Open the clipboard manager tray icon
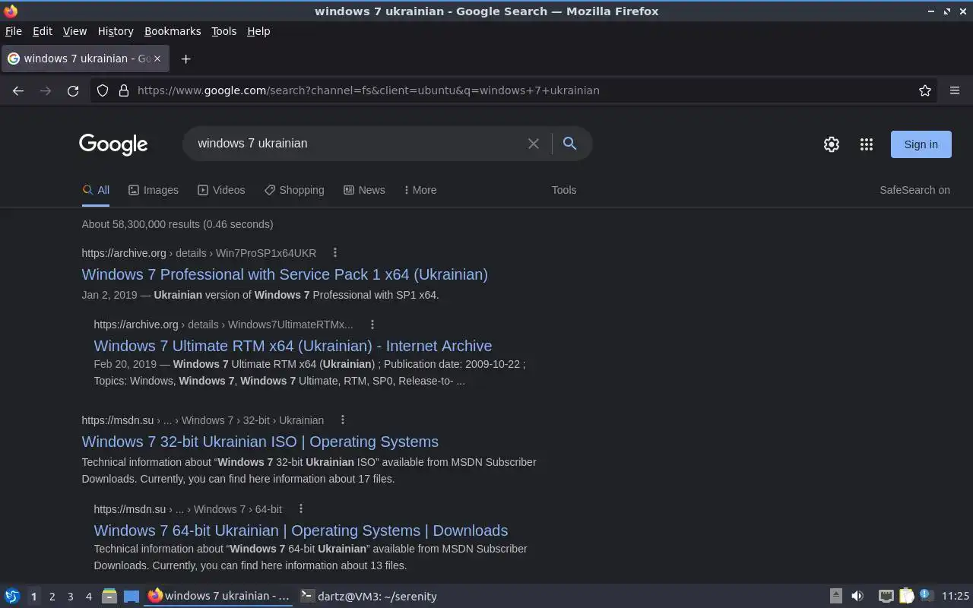Viewport: 973px width, 608px height. point(906,597)
